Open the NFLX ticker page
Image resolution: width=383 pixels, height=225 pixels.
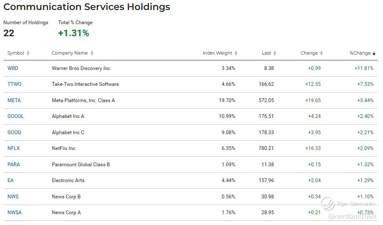coord(14,148)
